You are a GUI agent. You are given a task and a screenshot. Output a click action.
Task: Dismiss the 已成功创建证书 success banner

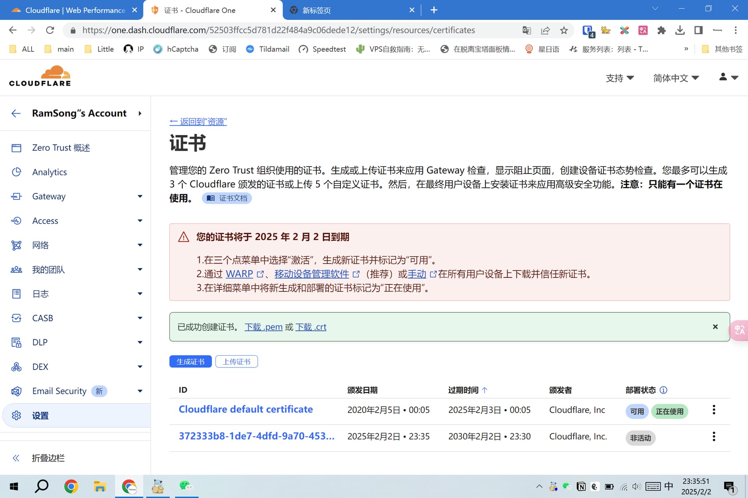pyautogui.click(x=715, y=327)
